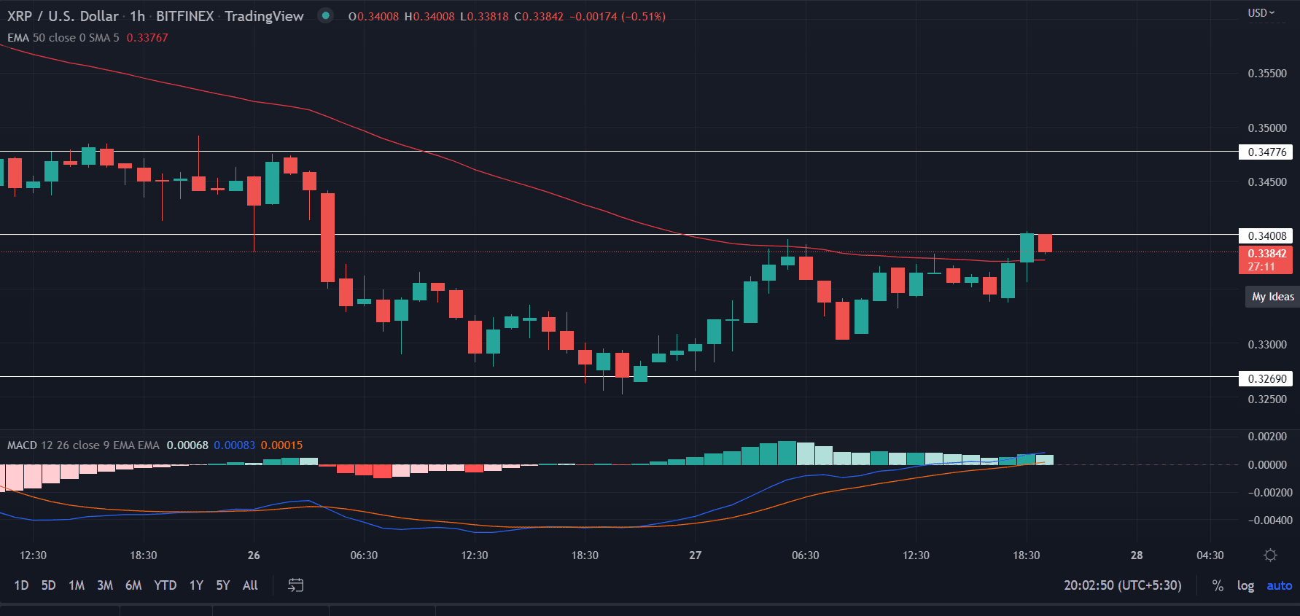The height and width of the screenshot is (616, 1300).
Task: Toggle log scale mode
Action: click(x=1245, y=585)
